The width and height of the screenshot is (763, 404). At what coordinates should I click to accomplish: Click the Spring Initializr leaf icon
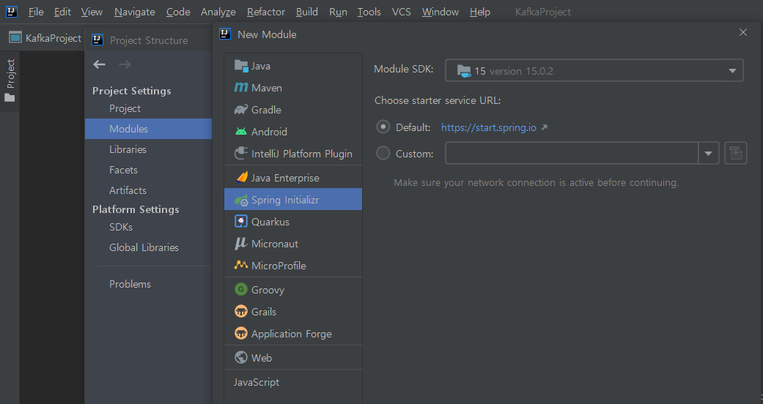pyautogui.click(x=241, y=200)
